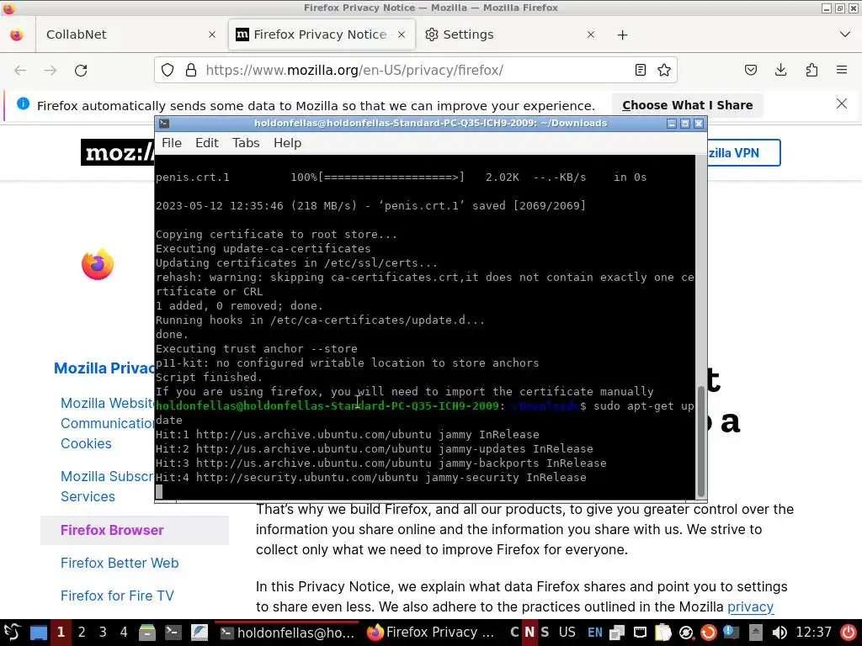Switch to workspace 2 in taskbar
Image resolution: width=862 pixels, height=646 pixels.
(x=82, y=633)
